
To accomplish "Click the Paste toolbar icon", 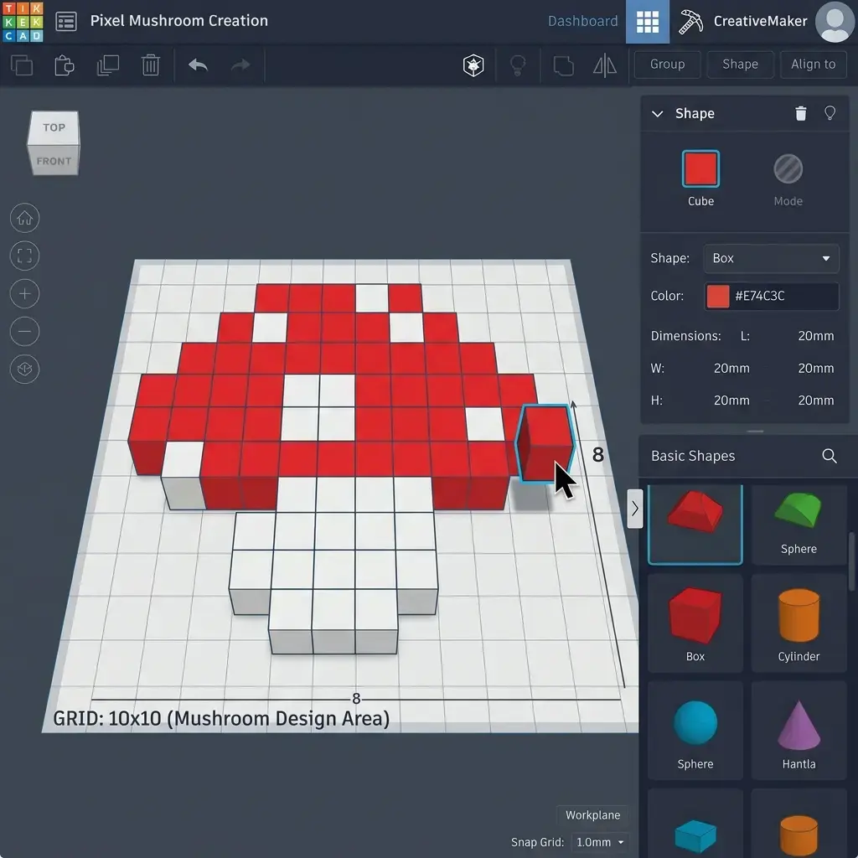I will click(65, 65).
